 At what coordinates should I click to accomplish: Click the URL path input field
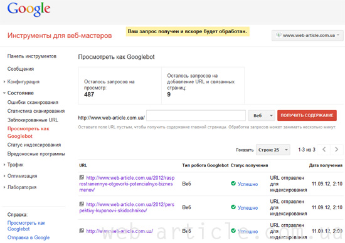196,116
